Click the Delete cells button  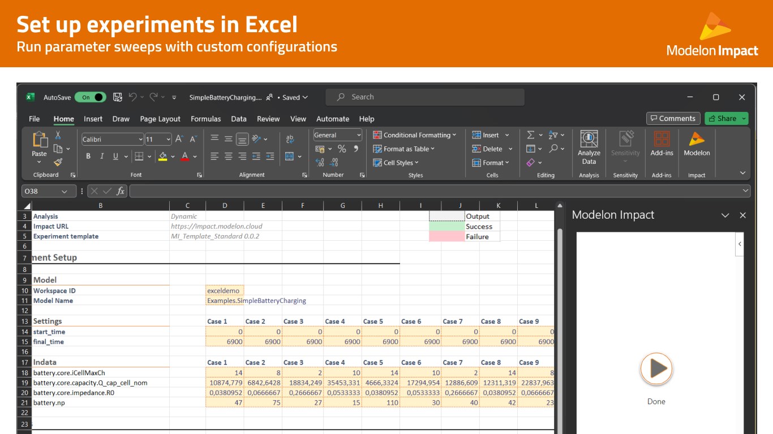coord(492,149)
